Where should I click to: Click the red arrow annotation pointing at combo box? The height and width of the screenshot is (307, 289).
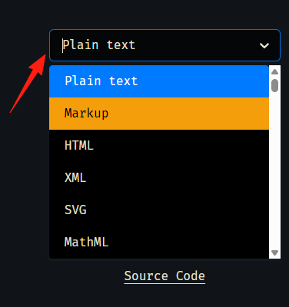click(x=28, y=84)
